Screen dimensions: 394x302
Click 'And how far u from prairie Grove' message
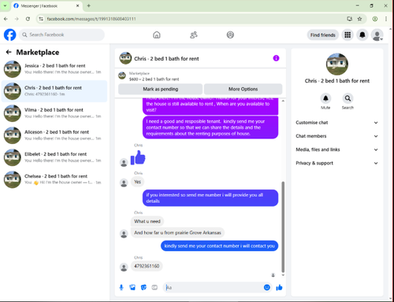point(177,233)
